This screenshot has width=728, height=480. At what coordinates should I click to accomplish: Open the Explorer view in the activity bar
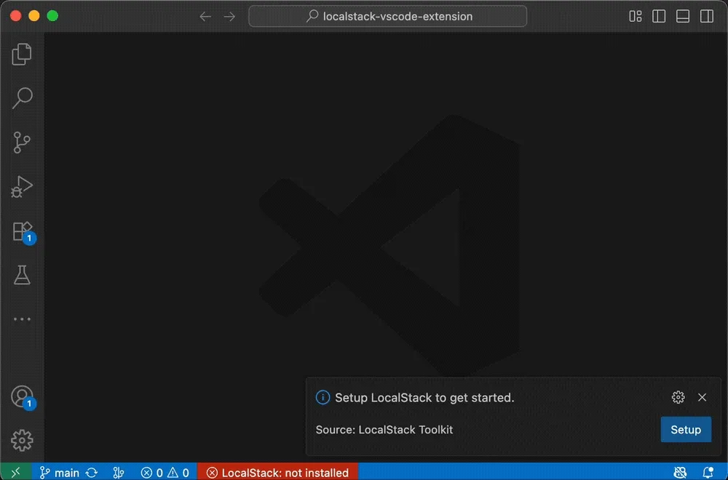[x=22, y=54]
